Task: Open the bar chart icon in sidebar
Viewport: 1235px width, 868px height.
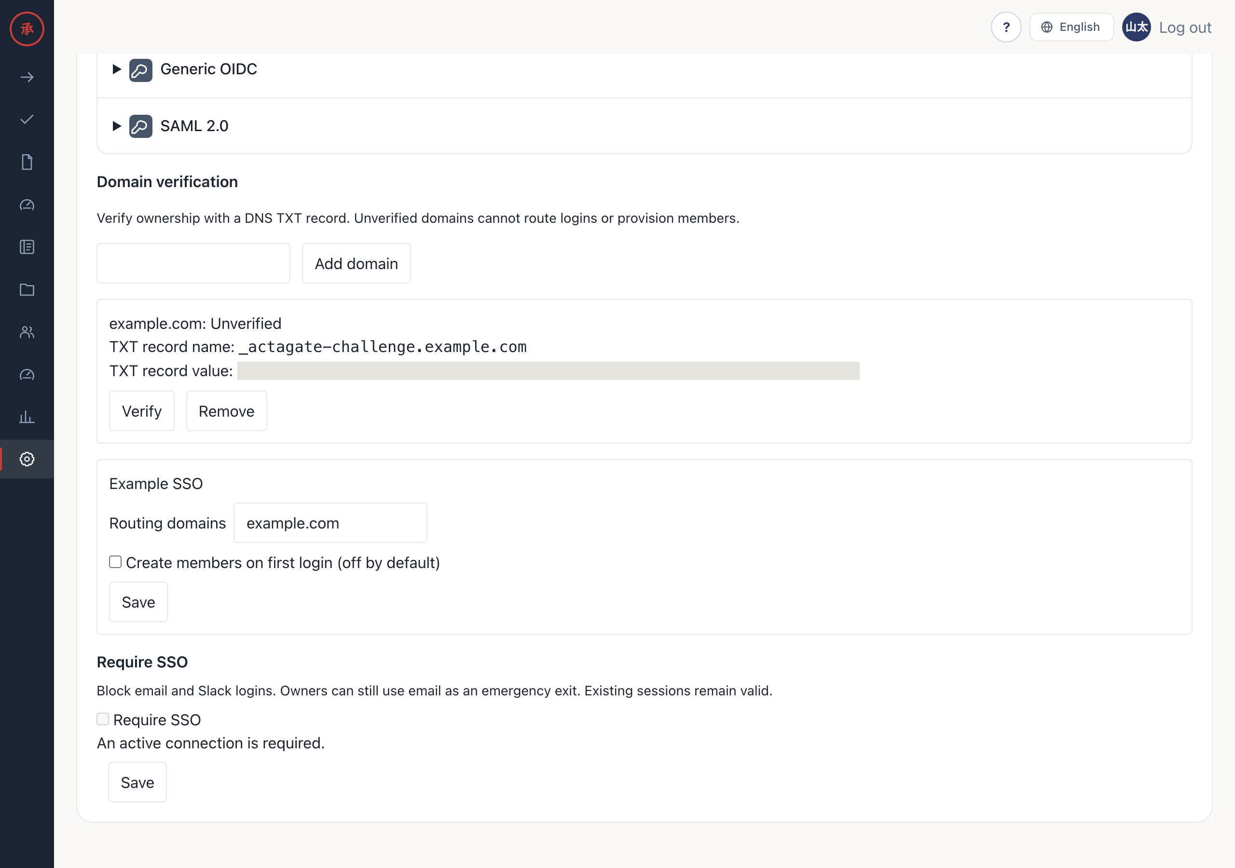Action: 27,417
